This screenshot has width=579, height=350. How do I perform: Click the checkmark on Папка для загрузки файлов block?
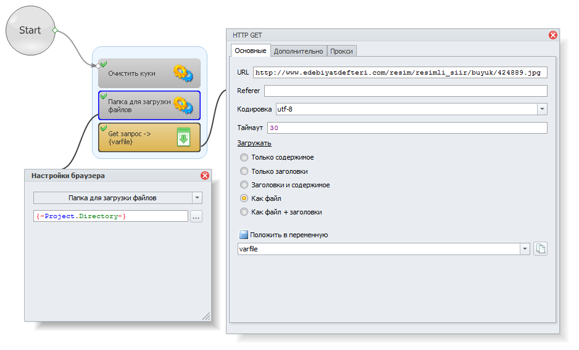[104, 96]
